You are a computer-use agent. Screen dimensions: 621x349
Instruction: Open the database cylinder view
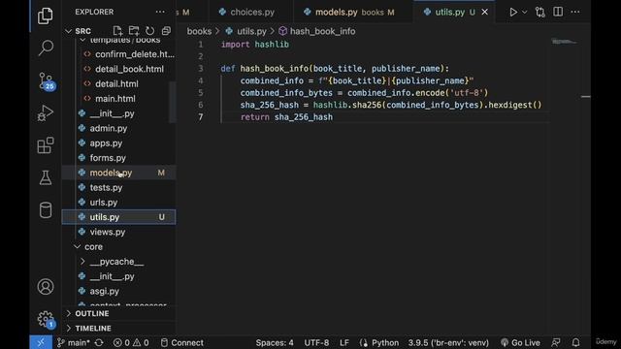(46, 209)
